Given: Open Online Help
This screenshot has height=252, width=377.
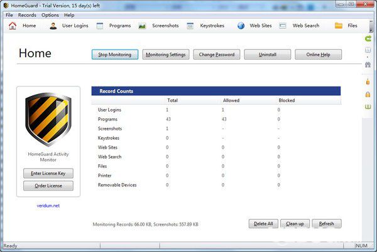Looking at the screenshot, I should pos(318,55).
